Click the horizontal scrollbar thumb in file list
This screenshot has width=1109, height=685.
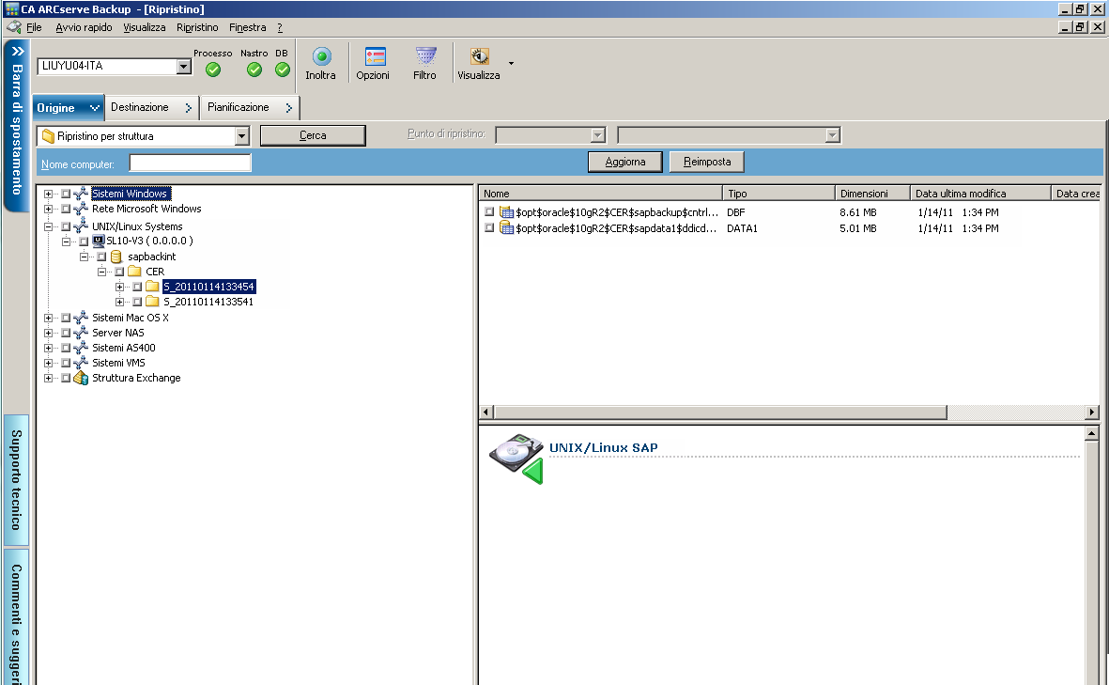(x=720, y=412)
